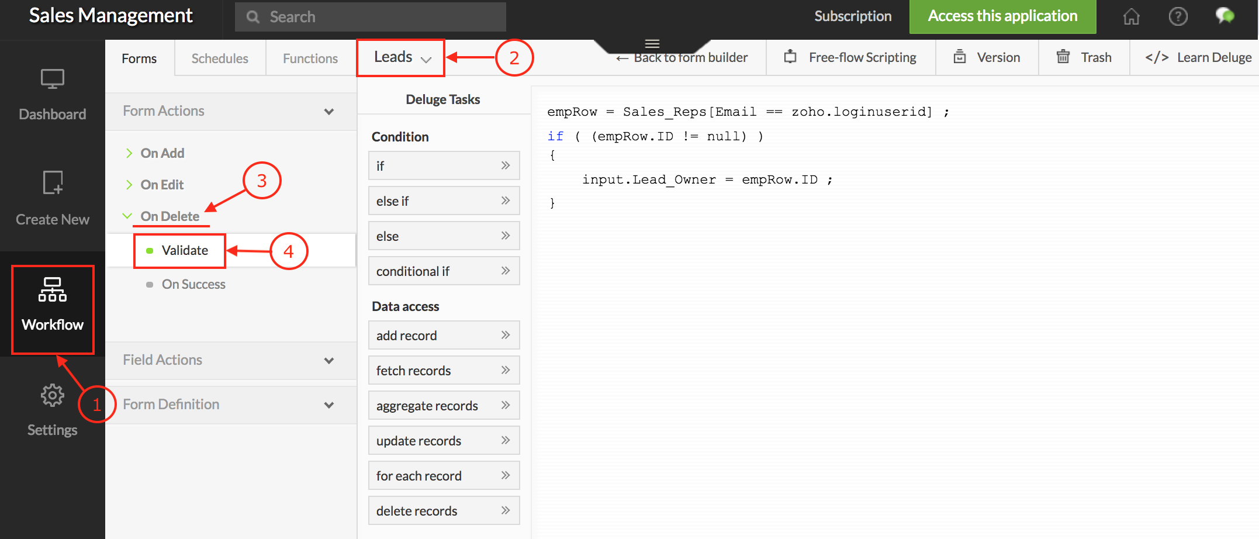Click double-chevron on fetch records task

coord(506,370)
